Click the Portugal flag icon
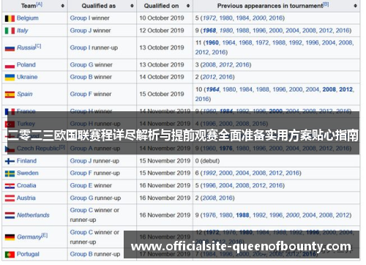 pos(10,255)
